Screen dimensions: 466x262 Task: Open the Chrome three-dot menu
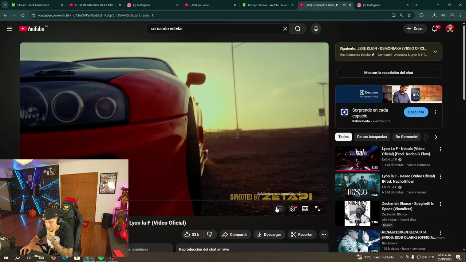pyautogui.click(x=461, y=15)
